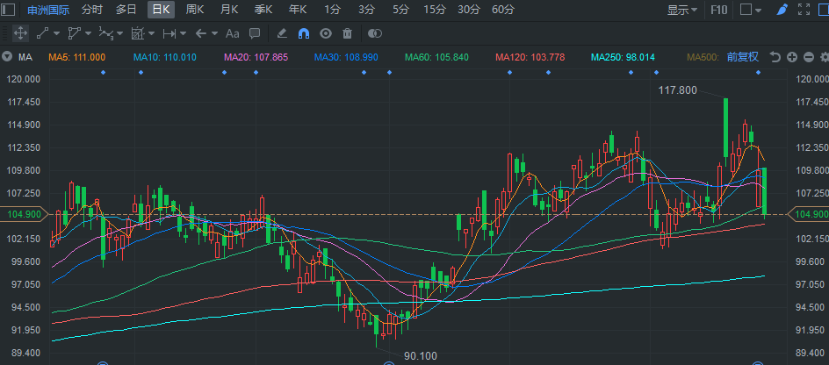The height and width of the screenshot is (365, 829).
Task: Click the MA5: 111.000 value
Action: (x=77, y=57)
